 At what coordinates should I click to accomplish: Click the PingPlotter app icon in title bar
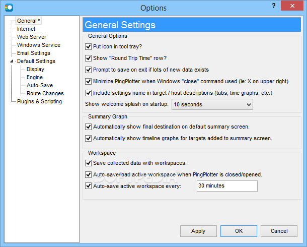(x=9, y=8)
